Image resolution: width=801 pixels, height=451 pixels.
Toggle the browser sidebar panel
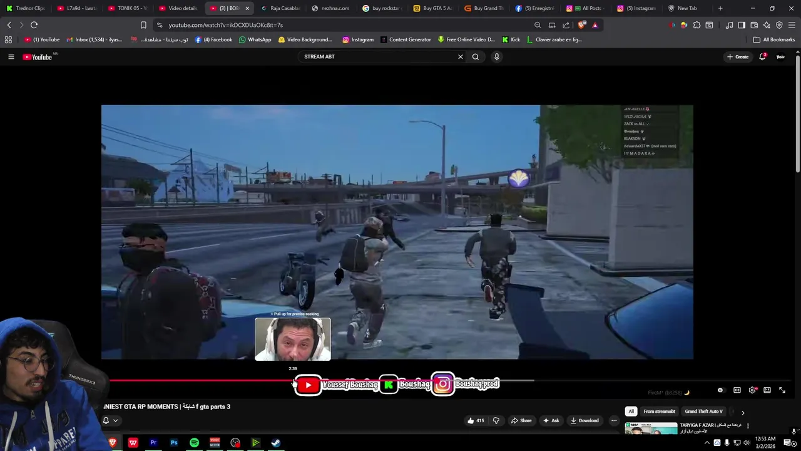coord(742,25)
